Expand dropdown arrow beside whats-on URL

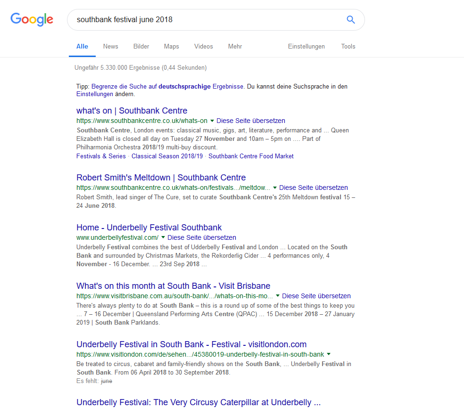tap(212, 121)
